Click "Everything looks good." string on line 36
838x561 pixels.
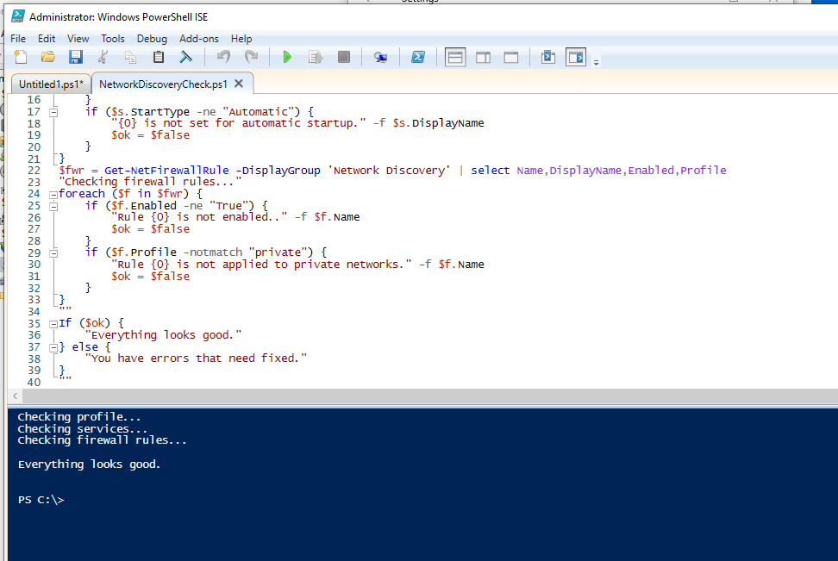[x=163, y=335]
